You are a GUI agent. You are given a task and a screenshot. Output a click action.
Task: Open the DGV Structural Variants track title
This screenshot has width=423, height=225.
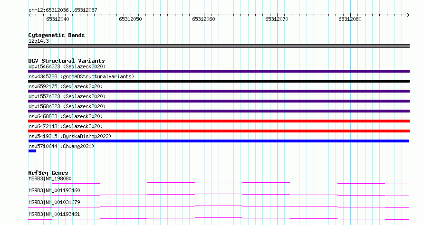[x=67, y=61]
